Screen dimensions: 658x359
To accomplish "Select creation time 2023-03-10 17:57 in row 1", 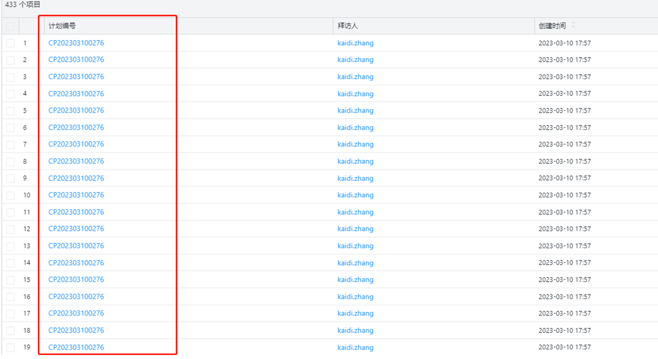I will click(x=564, y=43).
